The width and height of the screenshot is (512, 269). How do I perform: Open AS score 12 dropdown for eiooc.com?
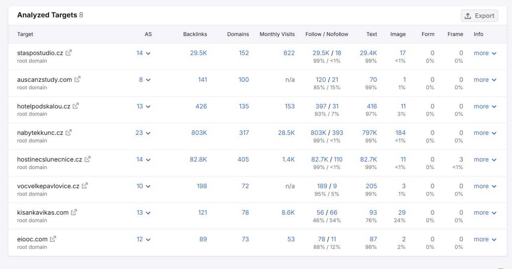click(148, 239)
